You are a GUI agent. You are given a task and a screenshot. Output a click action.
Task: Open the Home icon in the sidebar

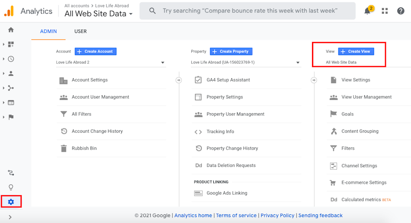pyautogui.click(x=11, y=30)
